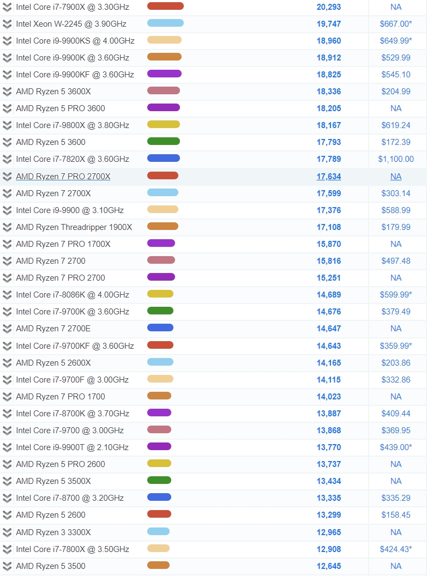This screenshot has width=427, height=576.
Task: Expand chevron next to AMD Ryzen 3 3300X
Action: (x=7, y=532)
